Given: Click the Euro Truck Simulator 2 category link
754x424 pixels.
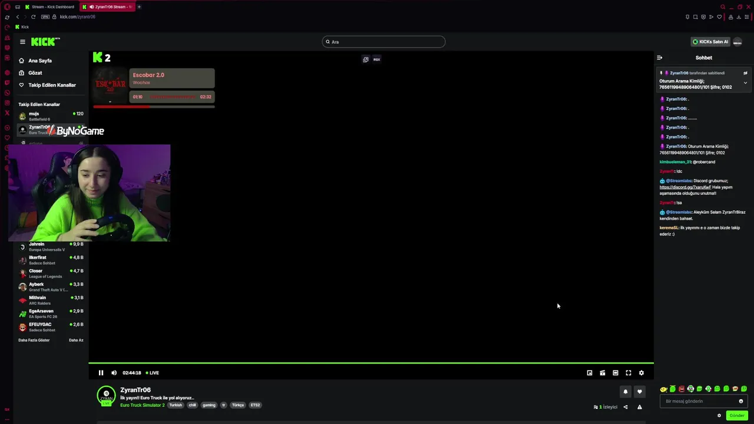Looking at the screenshot, I should [x=143, y=405].
